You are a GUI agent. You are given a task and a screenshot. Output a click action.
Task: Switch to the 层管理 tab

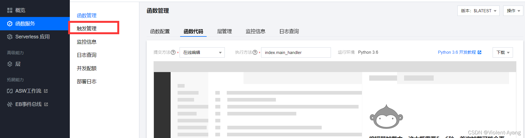point(225,31)
